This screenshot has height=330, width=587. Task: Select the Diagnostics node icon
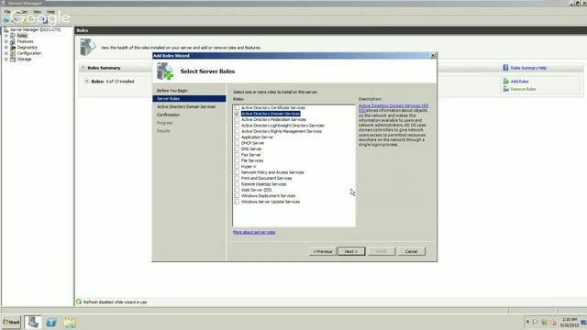click(x=13, y=48)
